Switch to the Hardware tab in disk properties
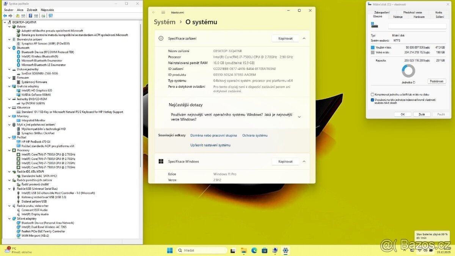Image resolution: width=455 pixels, height=256 pixels. pyautogui.click(x=420, y=16)
